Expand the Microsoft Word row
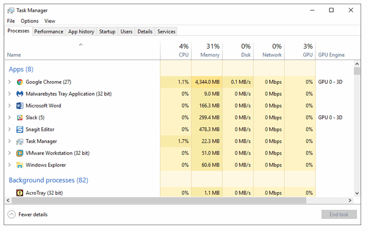 click(9, 105)
